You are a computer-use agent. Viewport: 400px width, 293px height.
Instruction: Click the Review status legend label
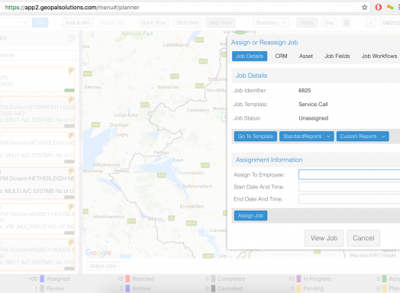click(x=56, y=288)
